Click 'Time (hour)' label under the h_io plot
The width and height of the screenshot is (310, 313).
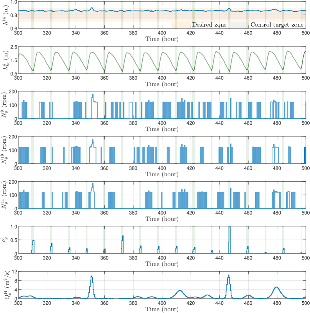162,84
